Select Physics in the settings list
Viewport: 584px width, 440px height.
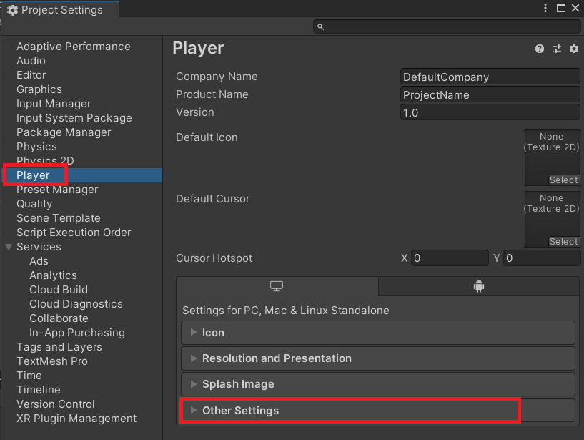click(36, 147)
